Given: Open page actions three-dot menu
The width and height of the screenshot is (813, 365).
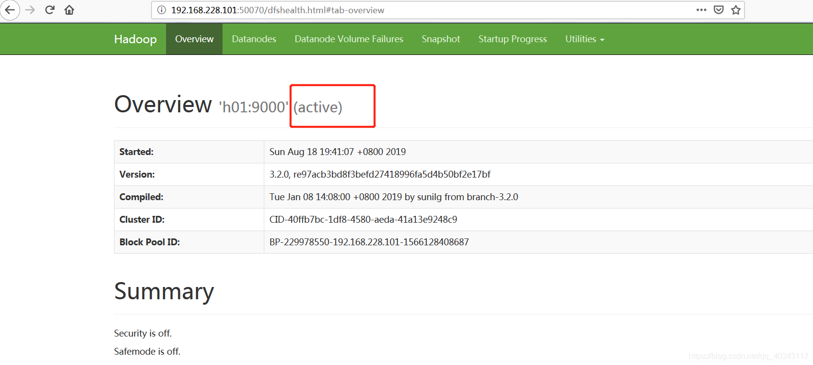Looking at the screenshot, I should tap(701, 10).
